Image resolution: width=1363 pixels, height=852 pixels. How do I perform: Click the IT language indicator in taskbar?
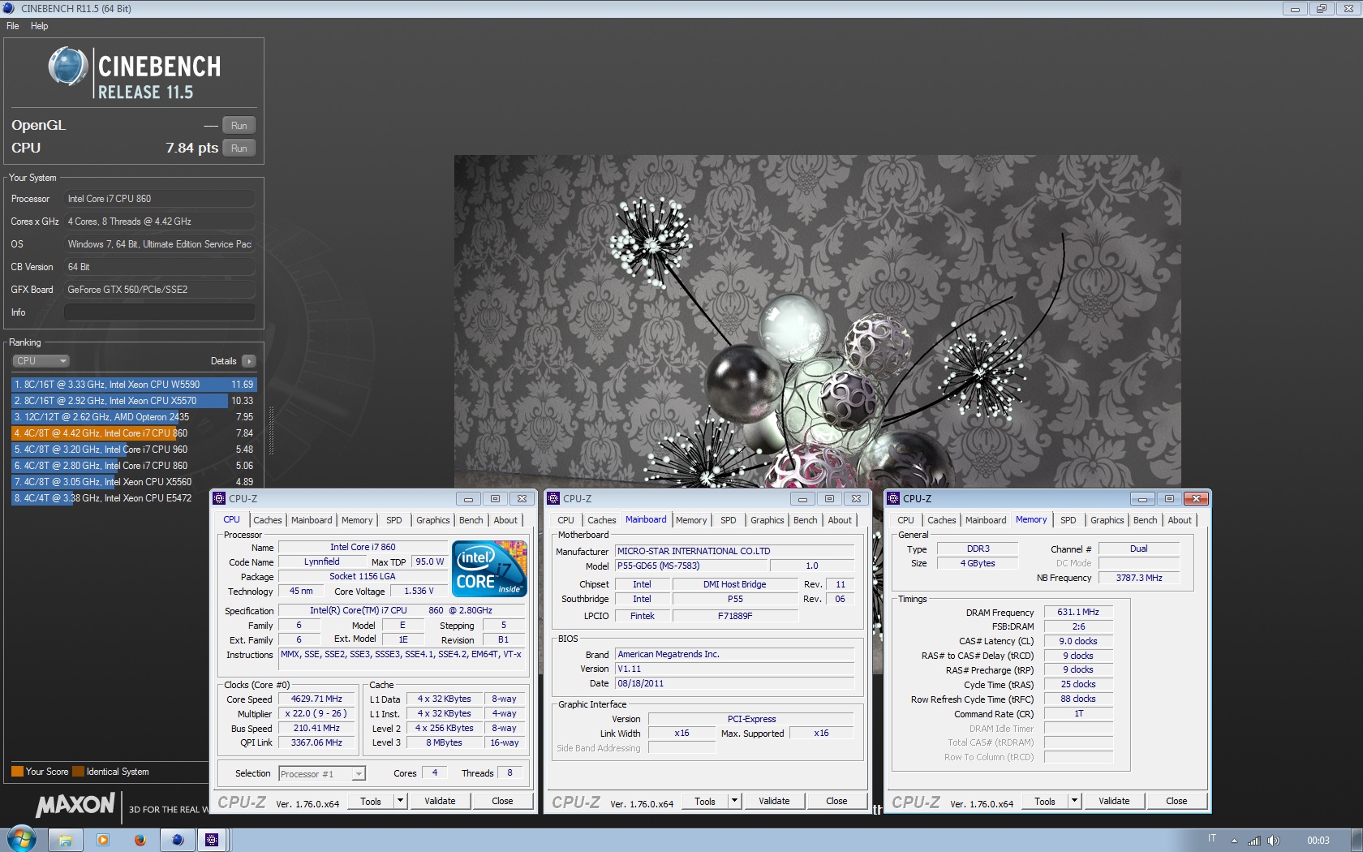(1212, 838)
